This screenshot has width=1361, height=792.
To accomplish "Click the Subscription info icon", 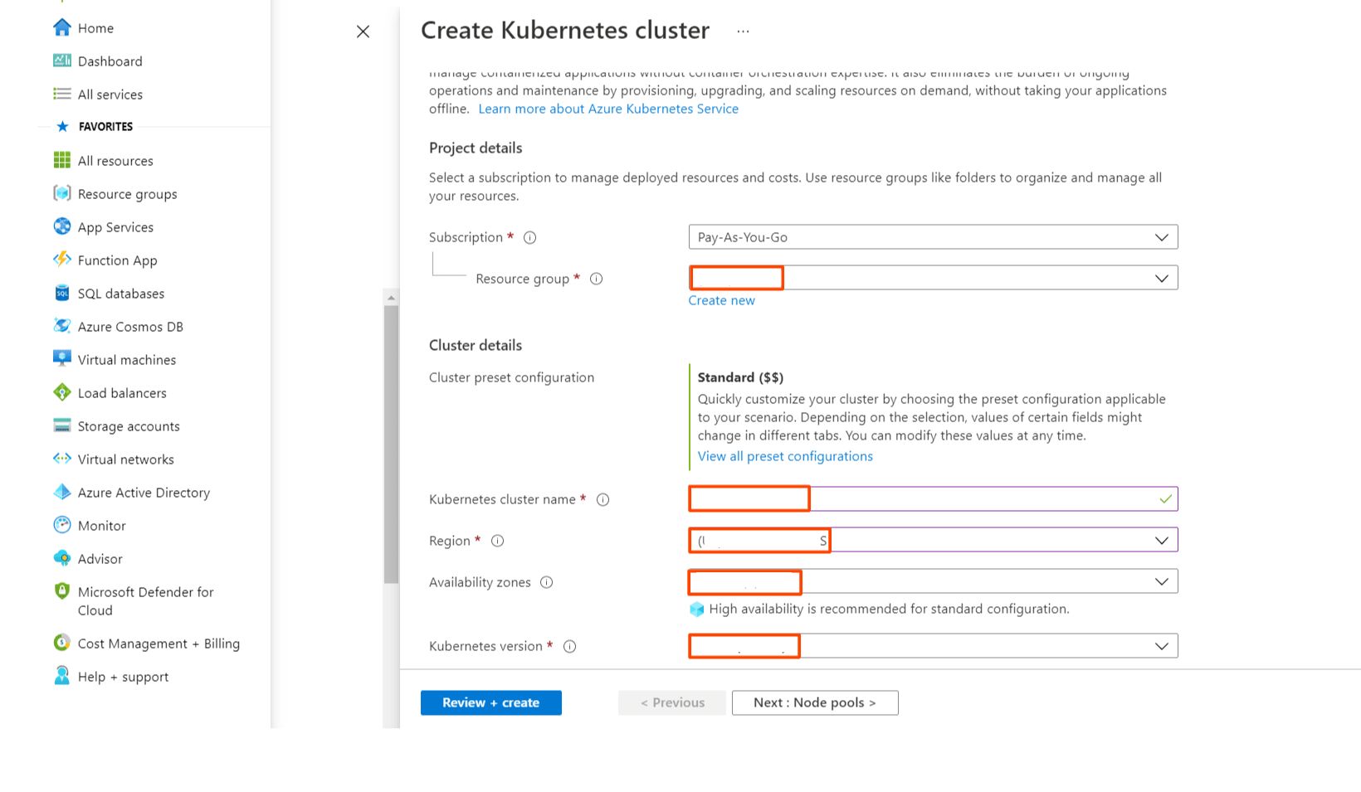I will [530, 238].
